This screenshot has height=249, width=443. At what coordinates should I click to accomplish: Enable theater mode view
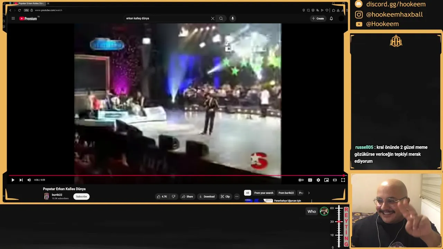[x=335, y=180]
